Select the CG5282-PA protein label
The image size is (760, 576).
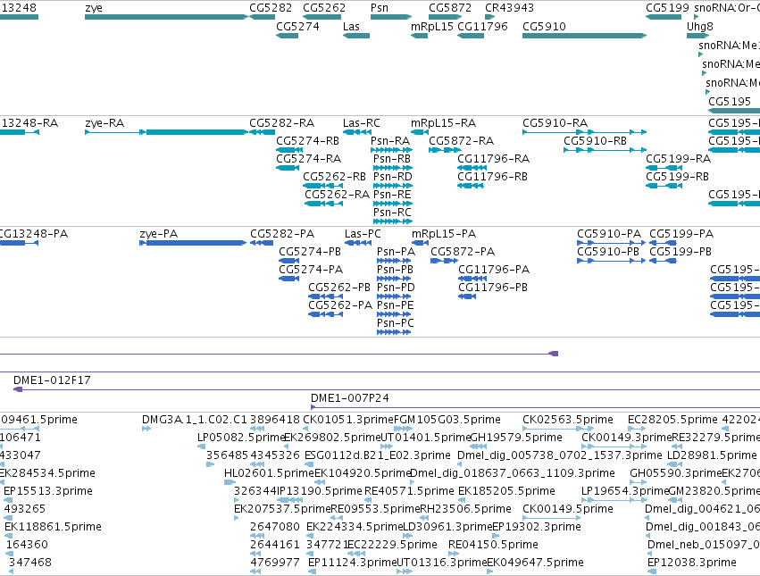coord(282,234)
